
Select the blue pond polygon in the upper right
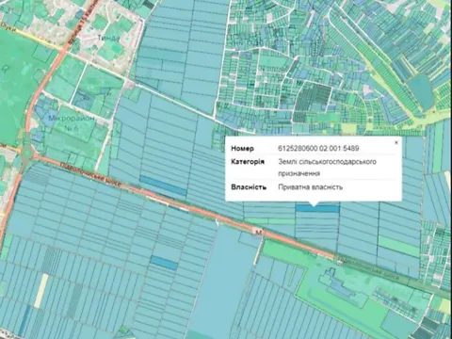[x=422, y=92]
